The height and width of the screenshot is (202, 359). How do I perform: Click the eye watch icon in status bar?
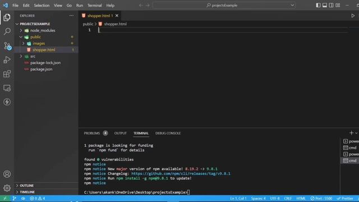pos(23,198)
